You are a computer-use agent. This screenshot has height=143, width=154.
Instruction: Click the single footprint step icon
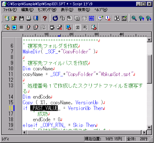(29, 27)
